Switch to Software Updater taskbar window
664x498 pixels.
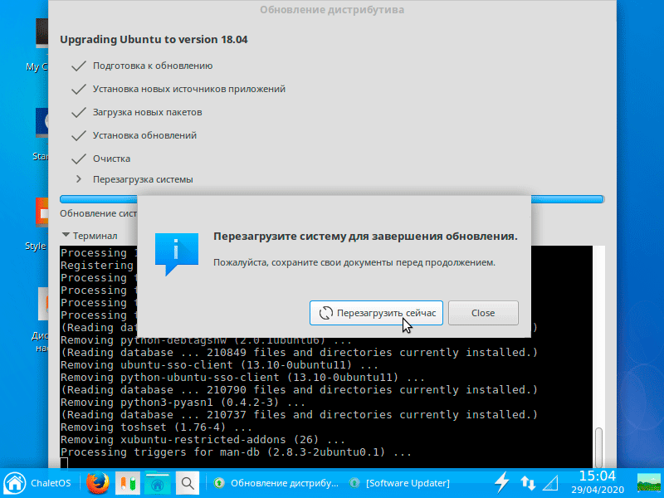(x=400, y=483)
